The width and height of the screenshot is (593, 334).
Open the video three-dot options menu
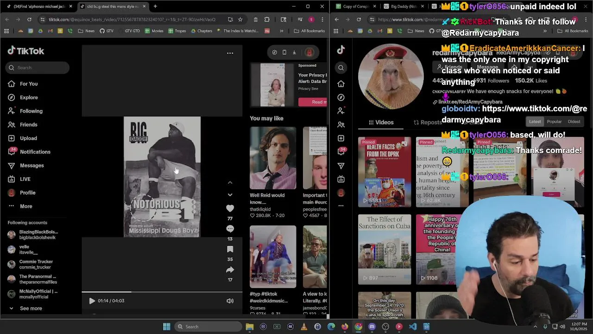coord(230,53)
